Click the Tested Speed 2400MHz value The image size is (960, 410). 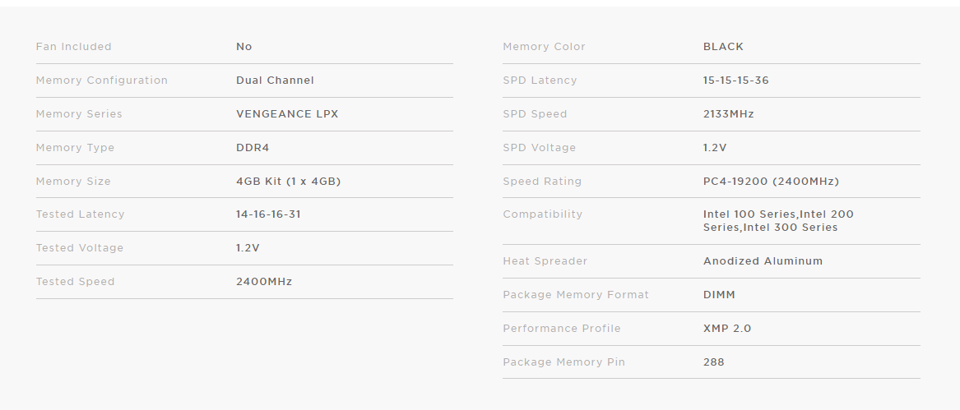click(x=264, y=282)
